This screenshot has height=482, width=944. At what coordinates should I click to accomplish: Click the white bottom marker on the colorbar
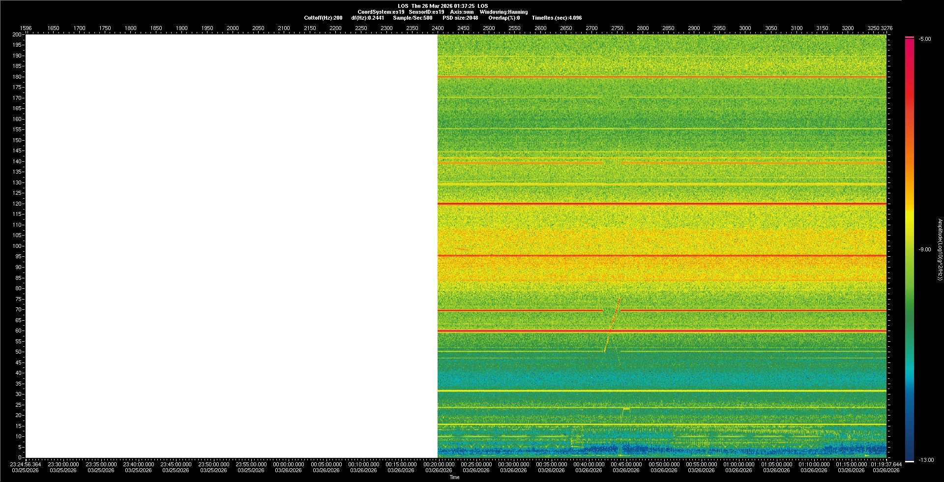tap(910, 461)
